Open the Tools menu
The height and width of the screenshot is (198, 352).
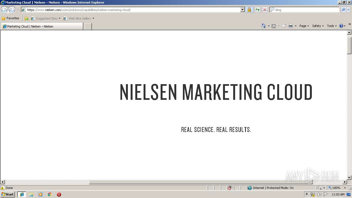pos(332,26)
